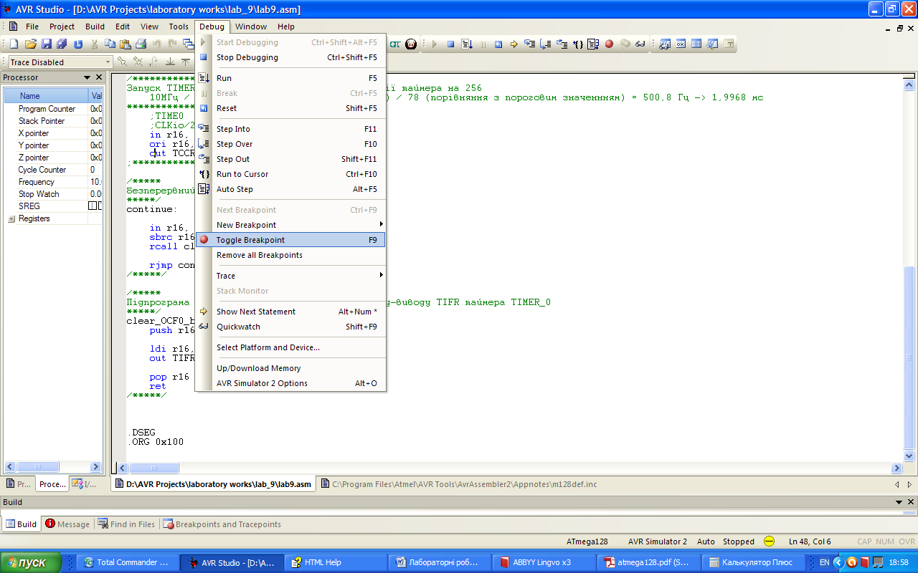Image resolution: width=918 pixels, height=573 pixels.
Task: Click the Step Out toolbar icon
Action: coord(562,44)
